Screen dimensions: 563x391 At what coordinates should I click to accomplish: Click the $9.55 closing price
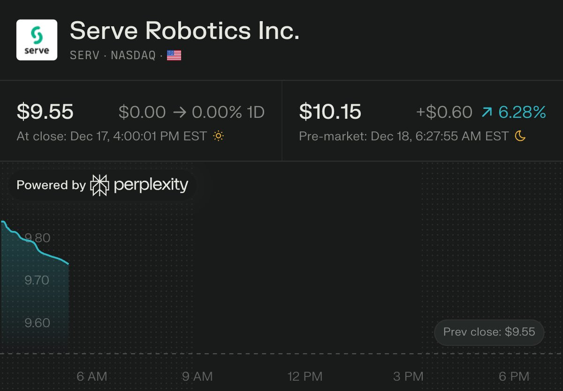pos(45,112)
